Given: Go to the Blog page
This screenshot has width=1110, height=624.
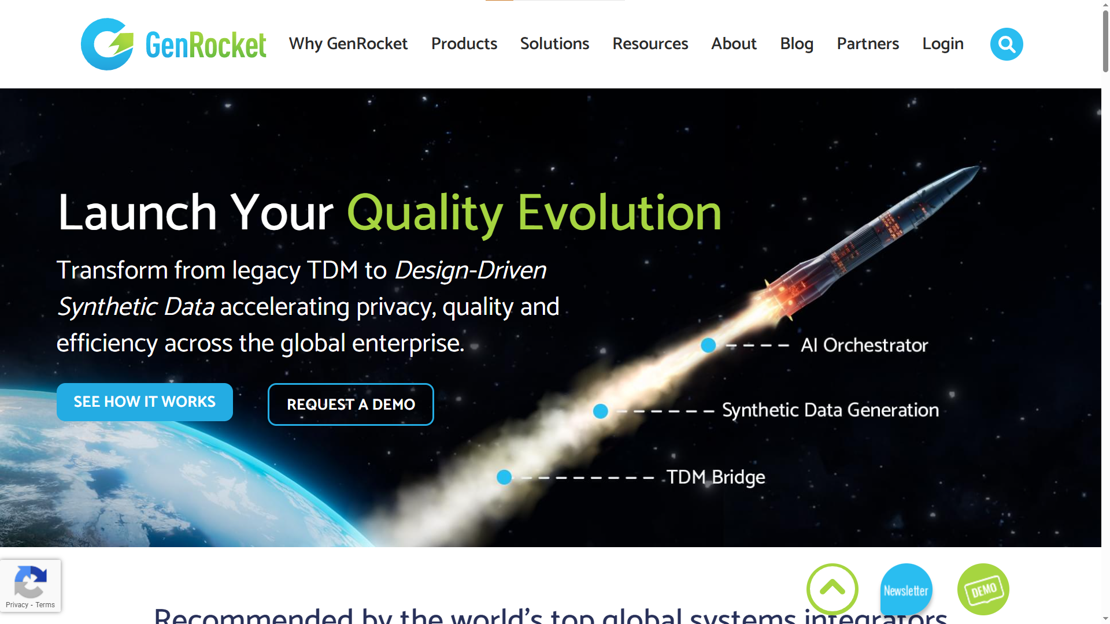Looking at the screenshot, I should 797,44.
